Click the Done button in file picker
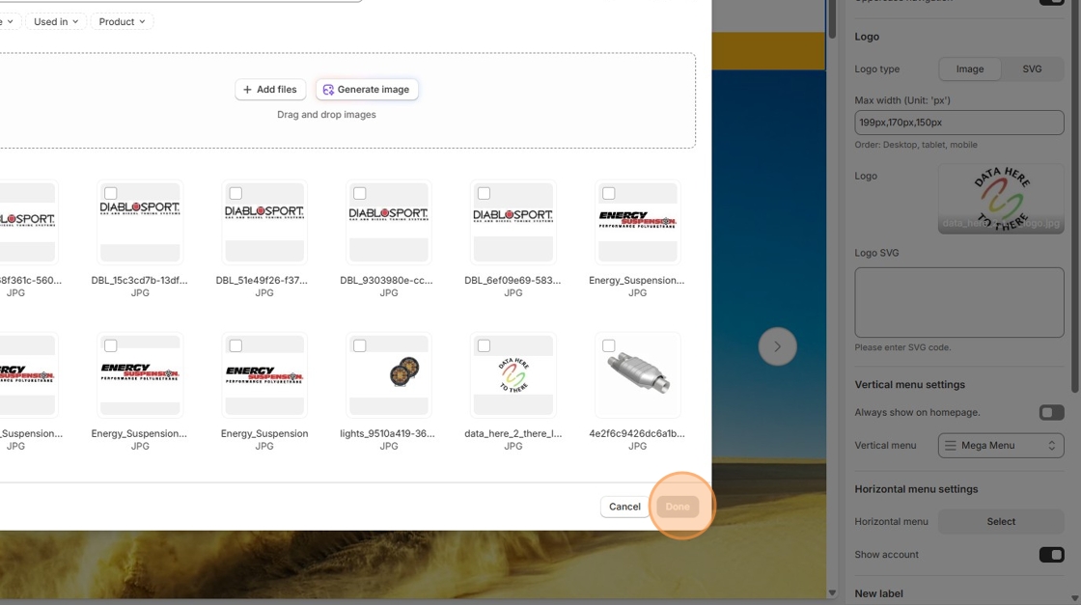This screenshot has height=605, width=1081. coord(678,507)
